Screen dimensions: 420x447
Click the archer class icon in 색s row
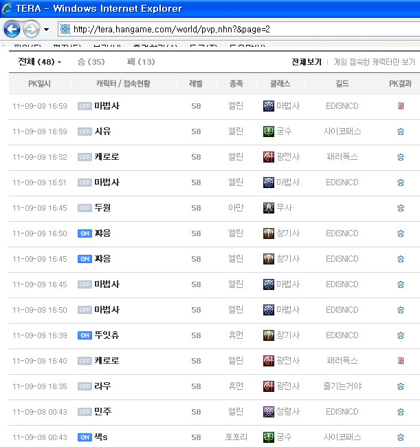[x=269, y=437]
